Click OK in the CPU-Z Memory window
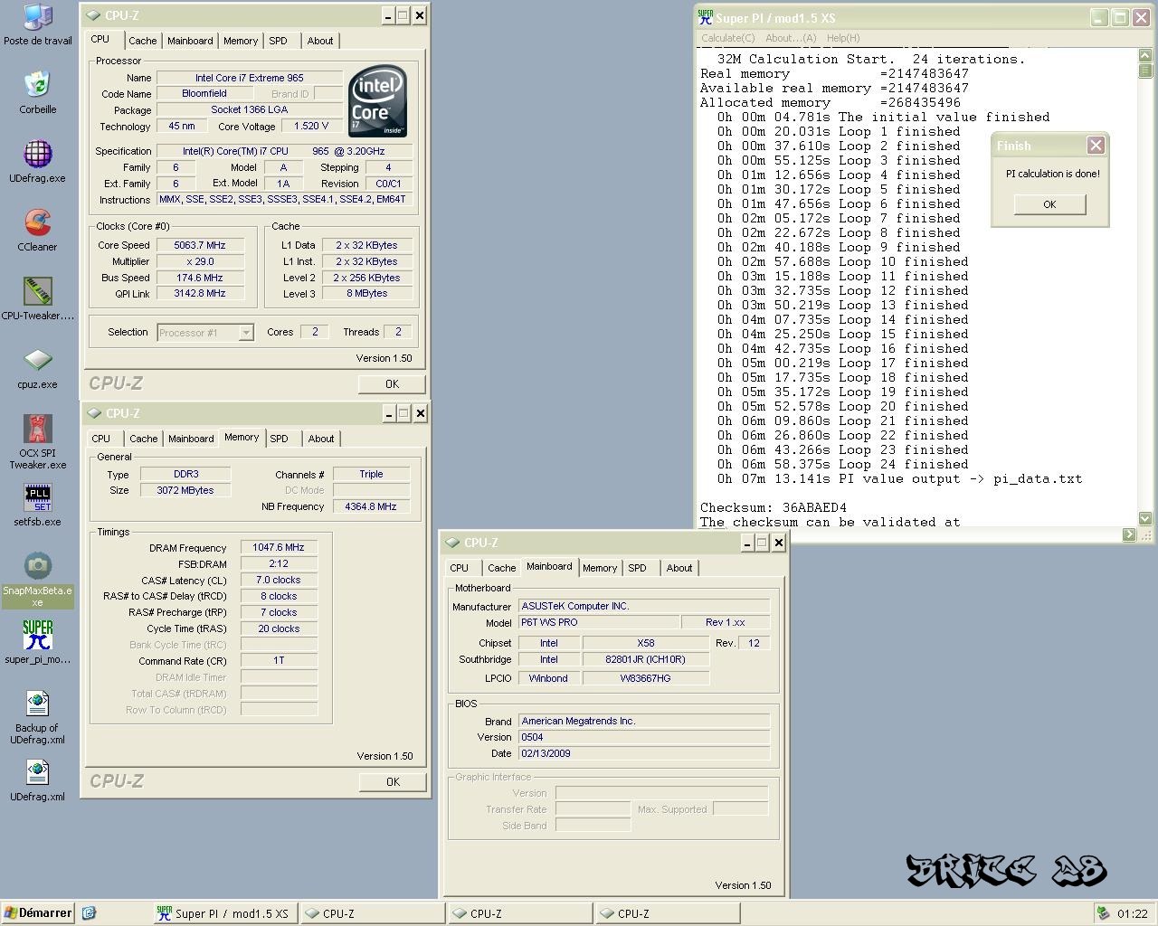 393,781
